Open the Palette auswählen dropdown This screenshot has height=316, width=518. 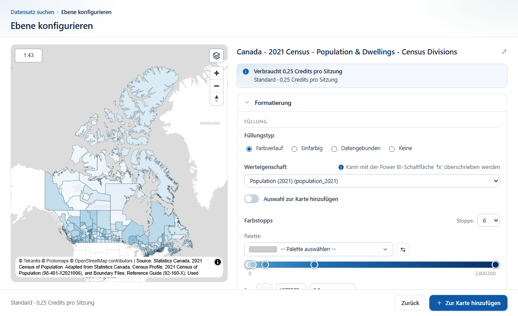point(318,249)
